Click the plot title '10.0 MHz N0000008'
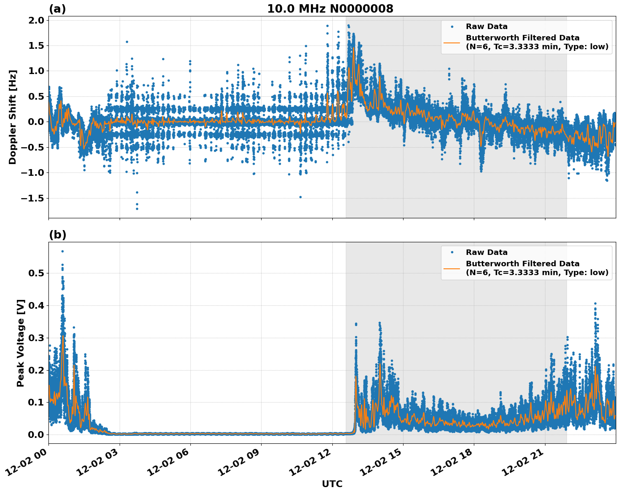This screenshot has width=620, height=493. click(x=330, y=9)
